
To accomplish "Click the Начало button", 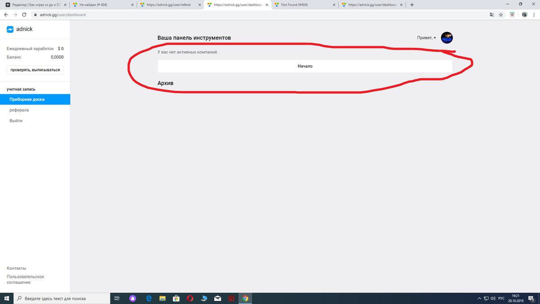I will (305, 66).
